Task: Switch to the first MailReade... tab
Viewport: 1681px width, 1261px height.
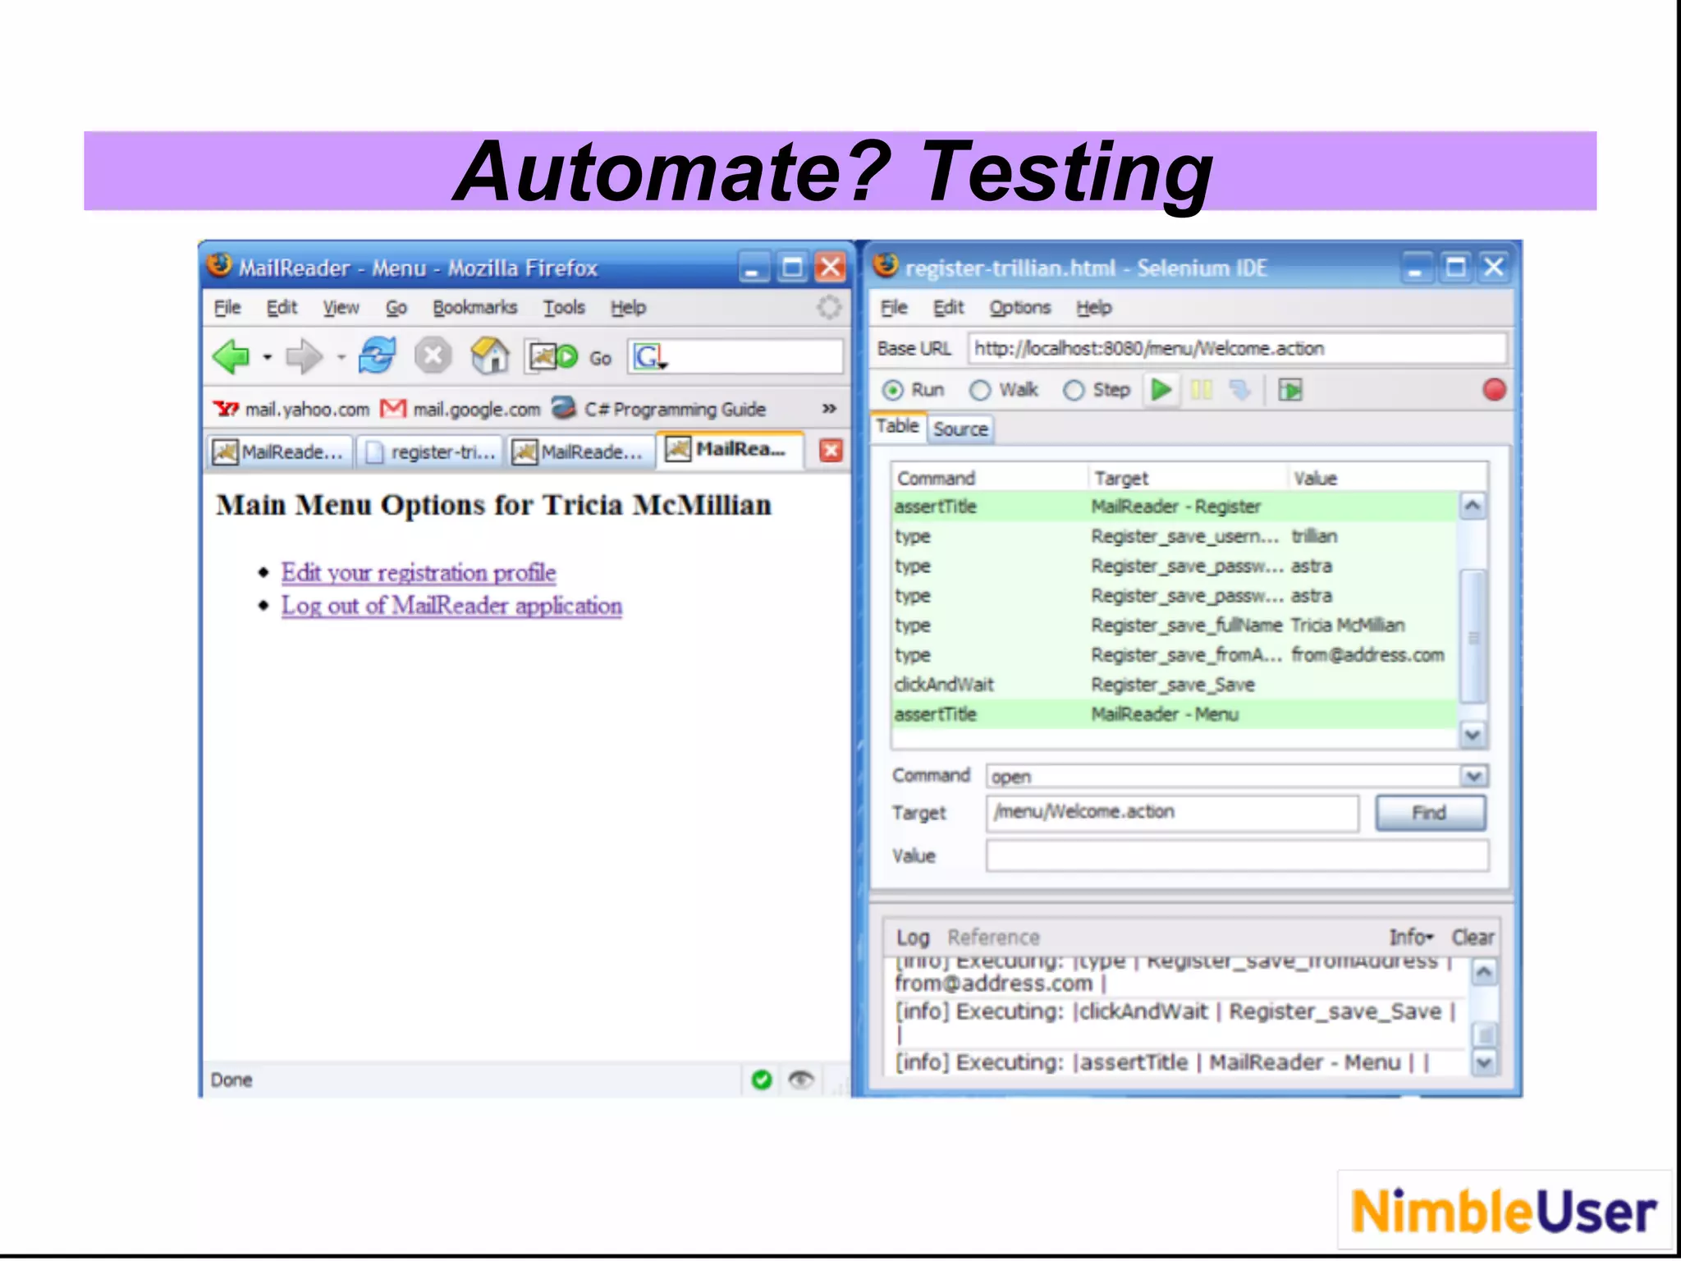Action: (279, 452)
